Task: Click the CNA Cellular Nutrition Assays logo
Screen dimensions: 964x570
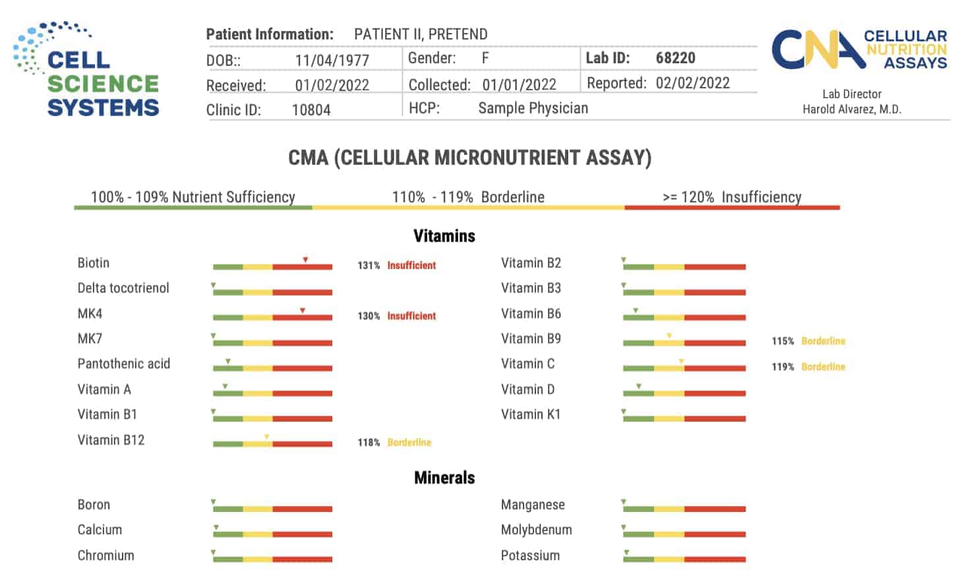Action: click(859, 49)
